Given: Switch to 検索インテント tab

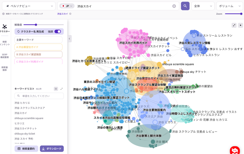Looking at the screenshot, I should click(5, 43).
